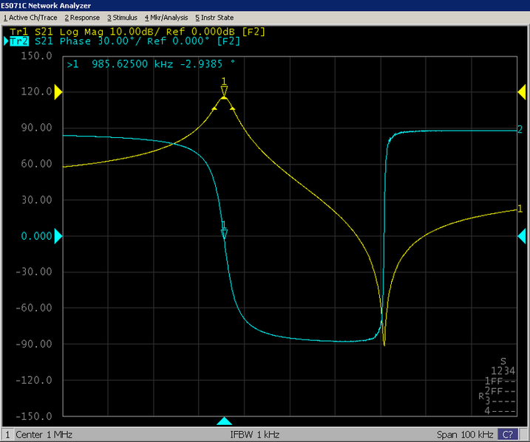The width and height of the screenshot is (530, 442).
Task: Click the IFBW 1 kHz field
Action: tap(255, 435)
